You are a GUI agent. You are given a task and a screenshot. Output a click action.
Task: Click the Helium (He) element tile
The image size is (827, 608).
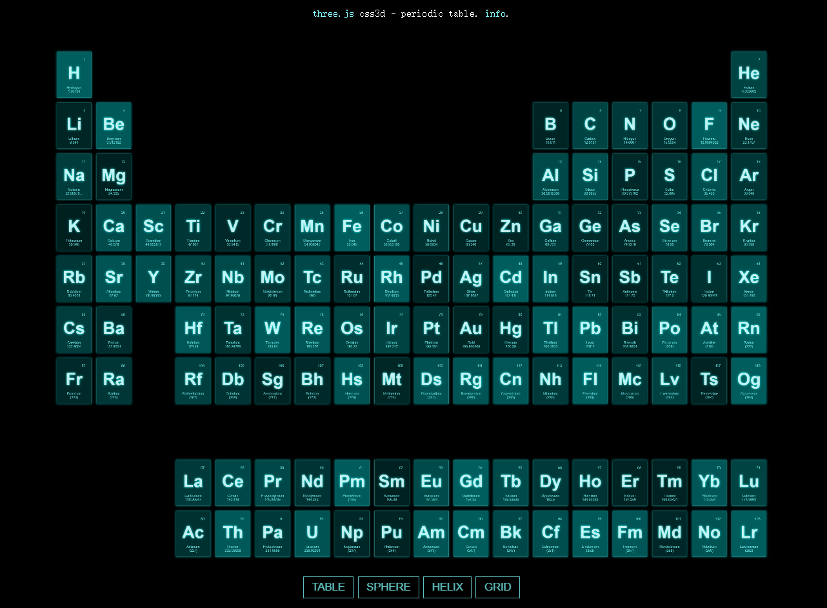[x=749, y=75]
